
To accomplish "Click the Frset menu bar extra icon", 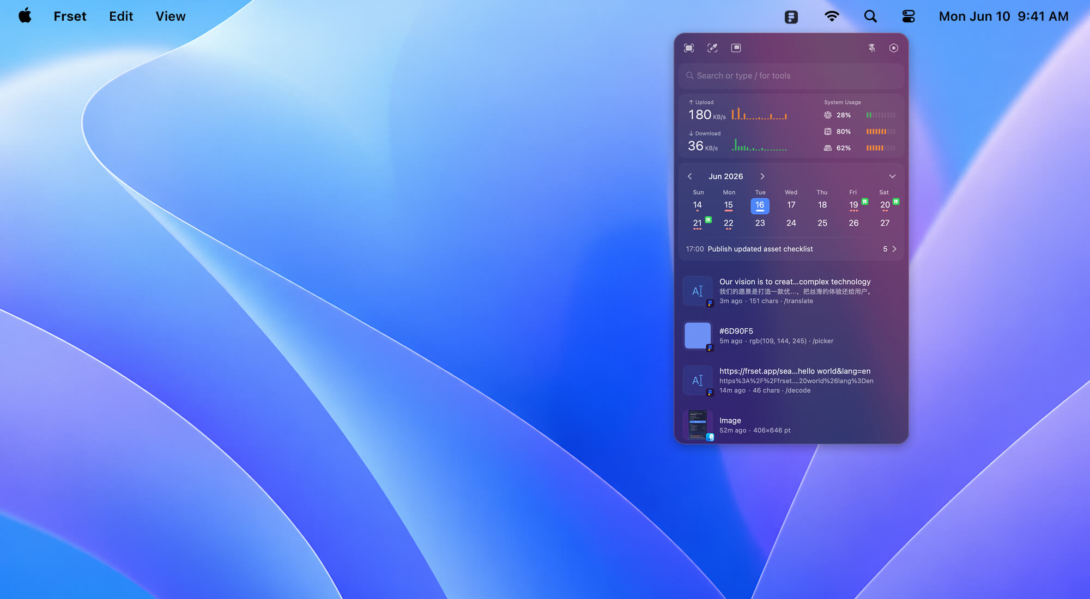I will pos(791,17).
